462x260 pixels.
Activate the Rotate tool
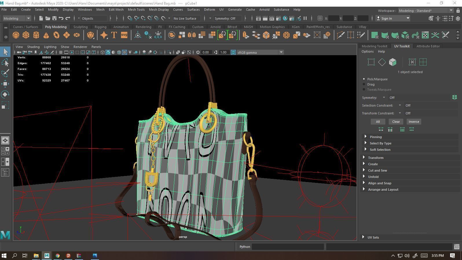5,94
